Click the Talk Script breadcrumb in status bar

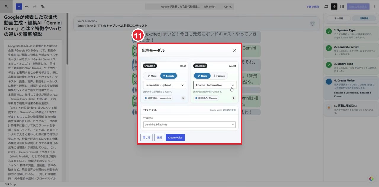tap(11, 184)
